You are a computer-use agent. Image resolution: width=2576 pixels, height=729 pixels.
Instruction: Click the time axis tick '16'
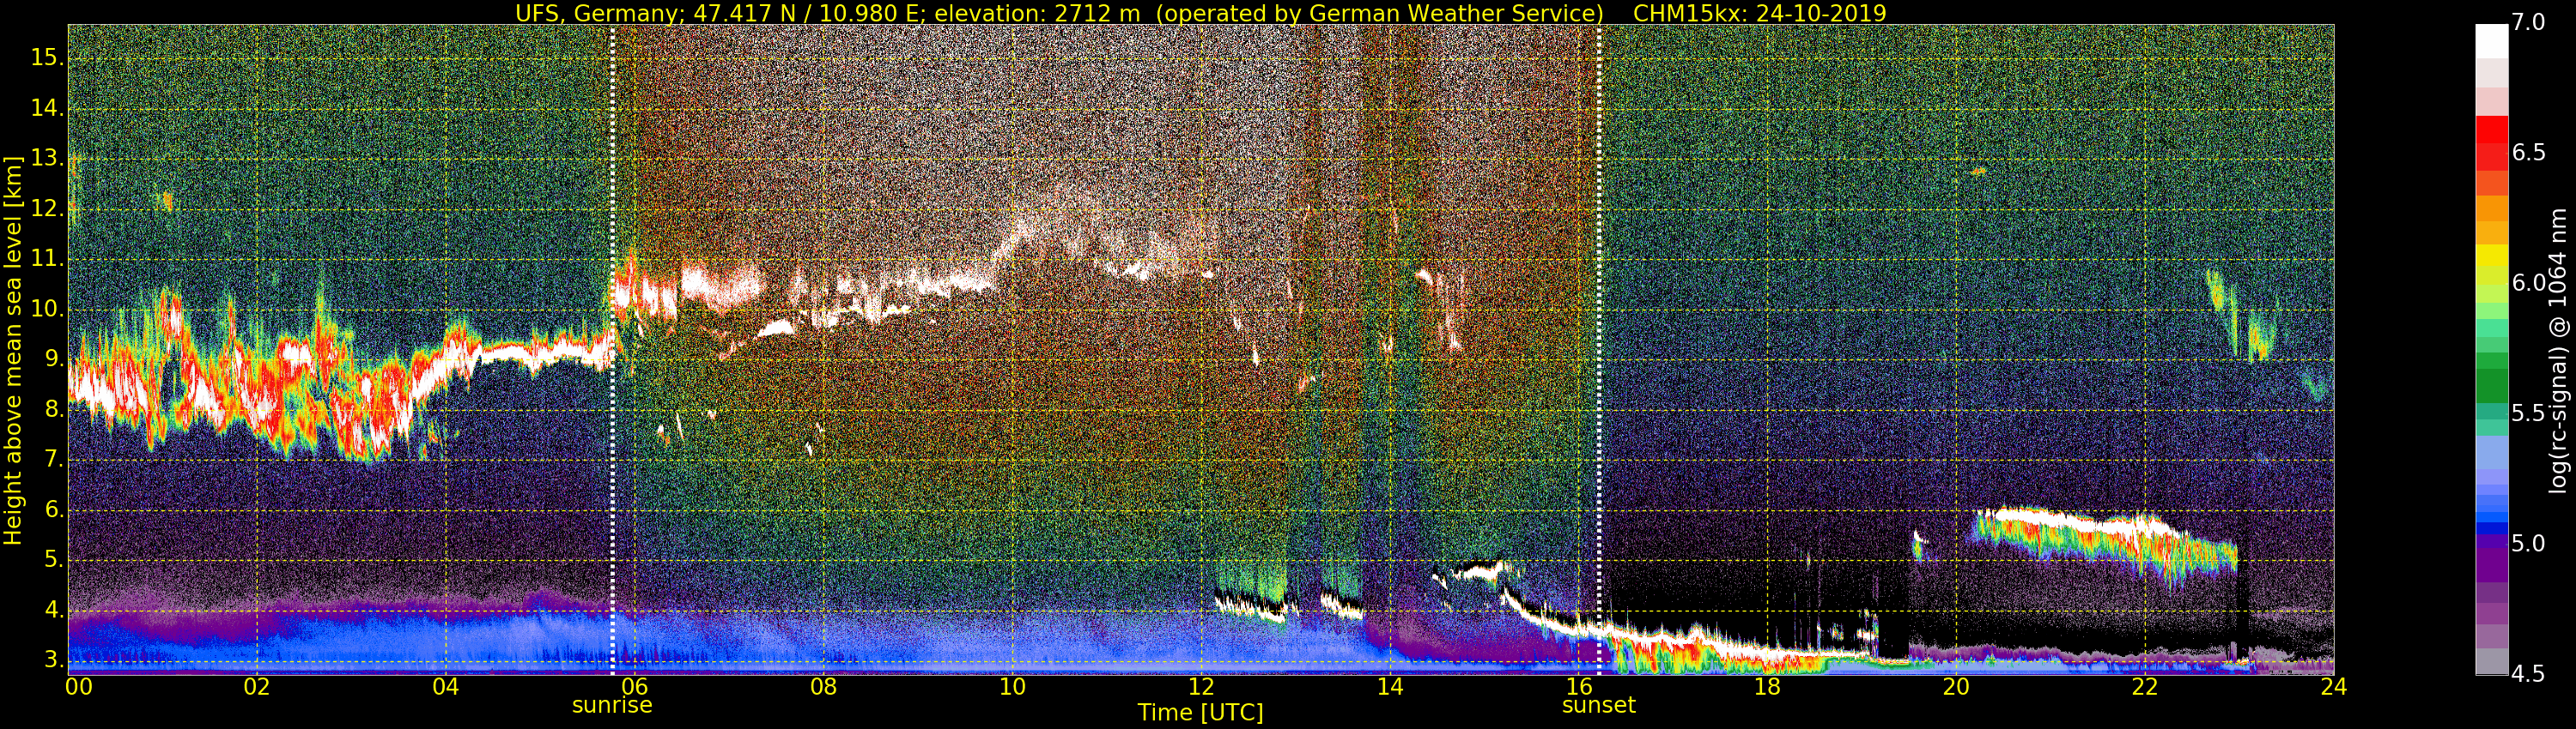coord(1578,687)
